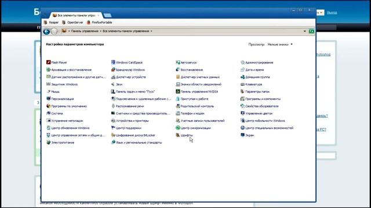Click the Дата и время icon
The image size is (371, 208).
[242, 69]
